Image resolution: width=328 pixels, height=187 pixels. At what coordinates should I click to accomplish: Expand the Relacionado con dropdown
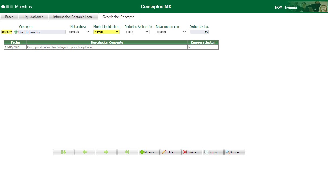pos(171,32)
